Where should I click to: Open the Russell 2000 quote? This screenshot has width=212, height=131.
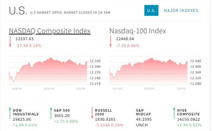click(103, 112)
